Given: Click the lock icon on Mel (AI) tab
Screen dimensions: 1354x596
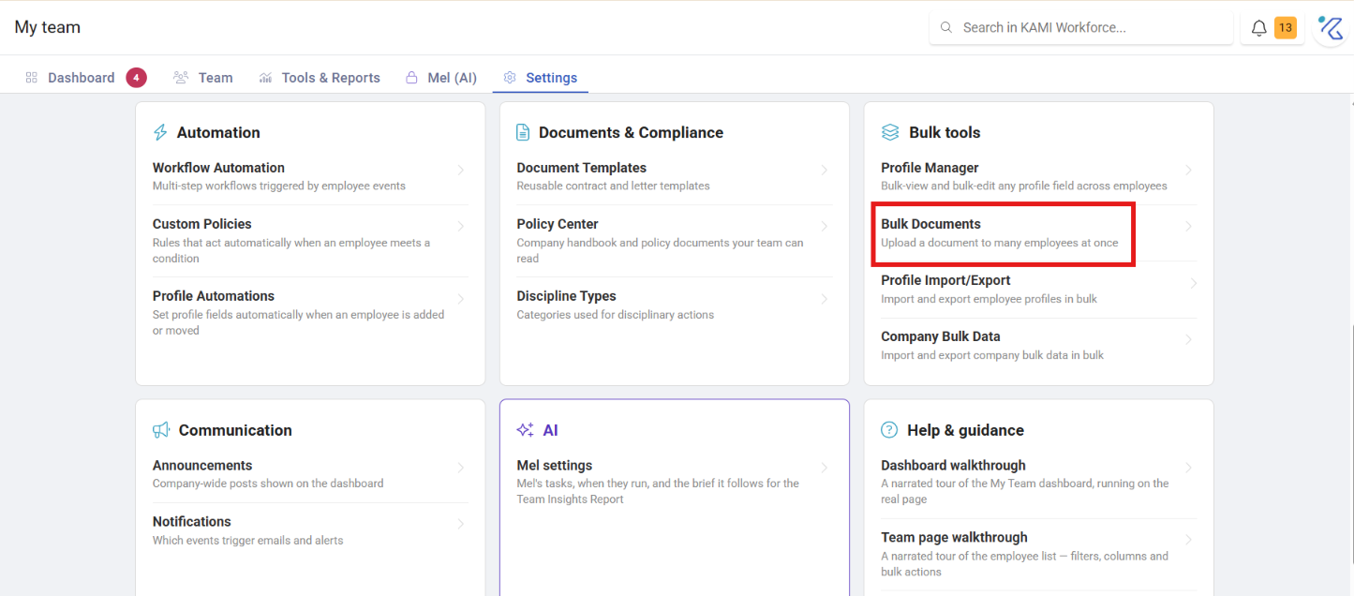Looking at the screenshot, I should [x=411, y=78].
